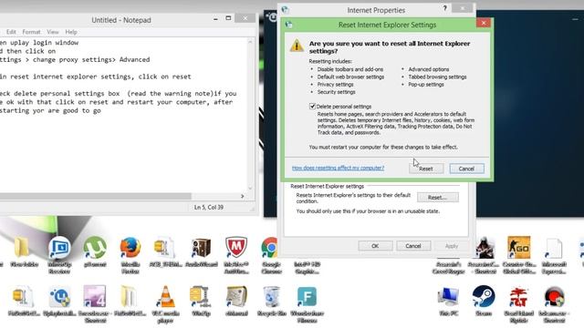Screen dimensions: 584x328
Task: Select the red and black disc shortcut icon
Action: (554, 303)
